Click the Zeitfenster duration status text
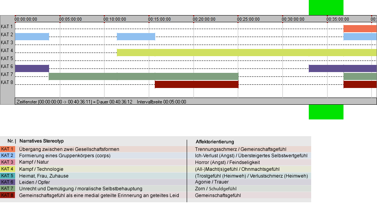This screenshot has height=211, width=377. pyautogui.click(x=74, y=102)
